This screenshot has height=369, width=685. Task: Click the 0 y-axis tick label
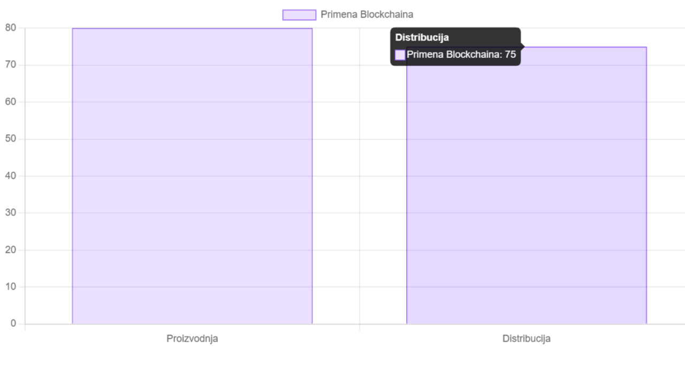point(14,324)
